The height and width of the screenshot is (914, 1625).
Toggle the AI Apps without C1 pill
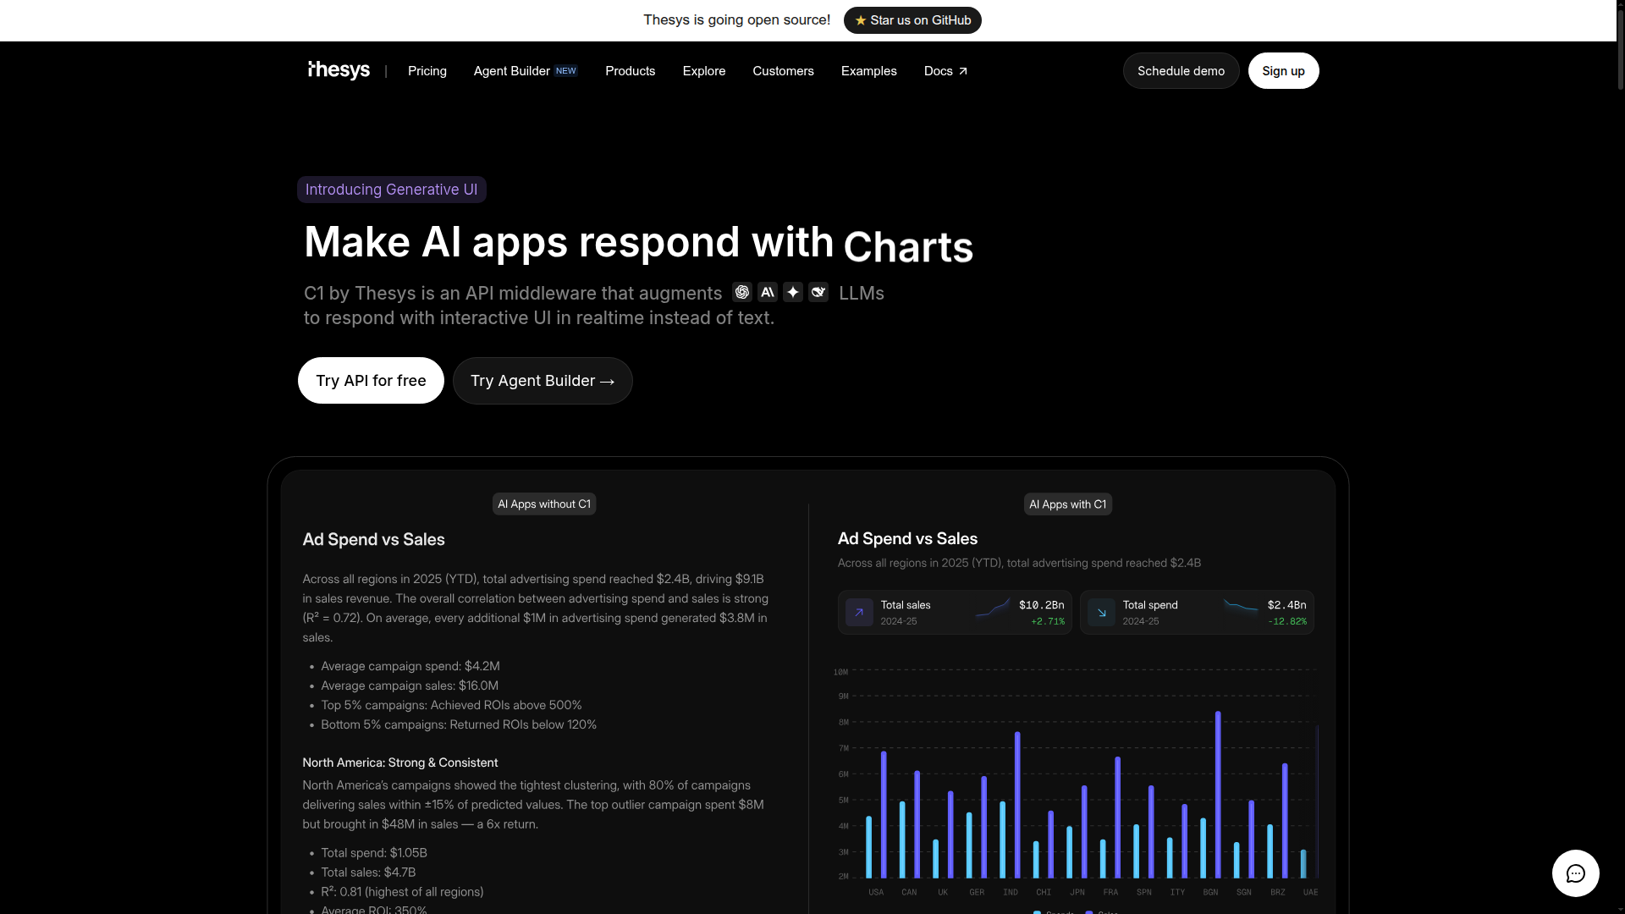point(544,504)
